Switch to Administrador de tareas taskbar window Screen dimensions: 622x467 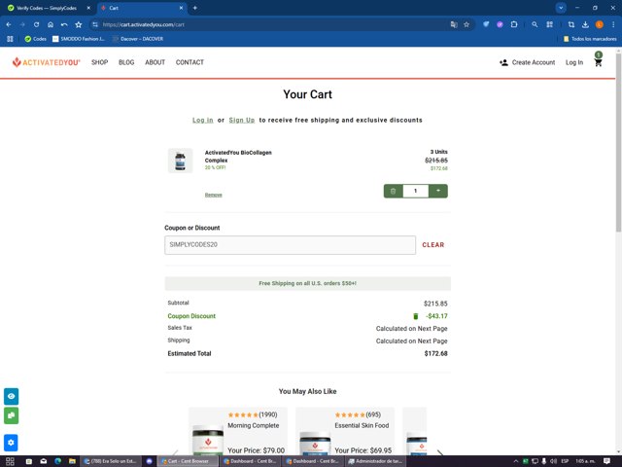point(375,461)
